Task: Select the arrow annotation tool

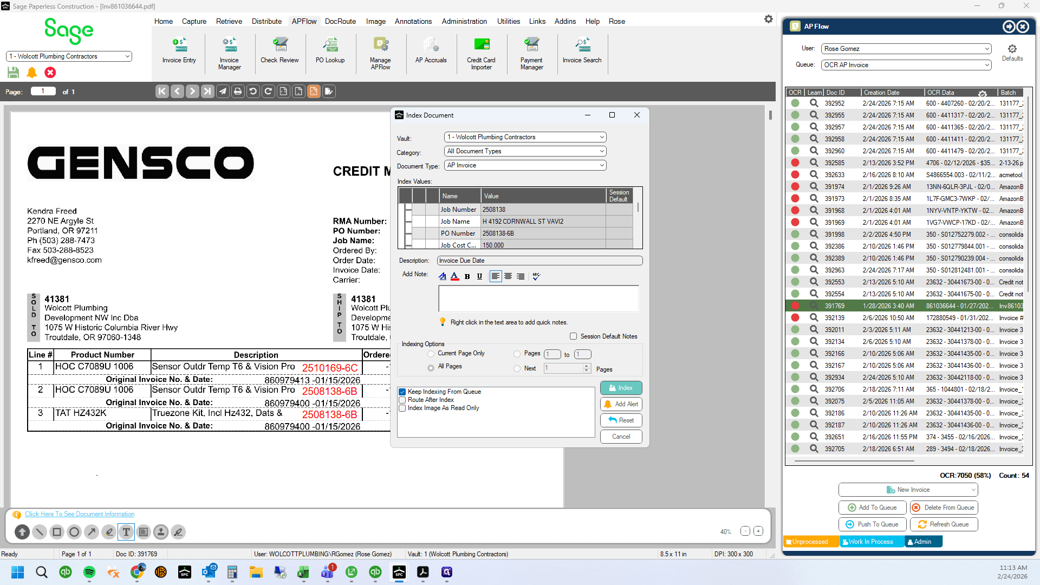Action: pyautogui.click(x=92, y=532)
